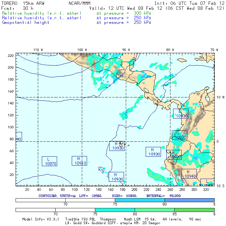
Task: Click the H 10930 box beside Galapagos islands
Action: pos(117,146)
